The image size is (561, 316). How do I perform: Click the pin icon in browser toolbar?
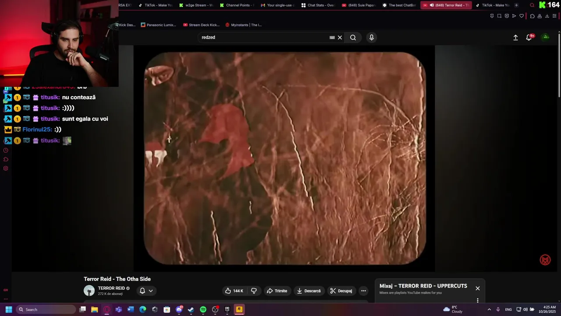point(492,16)
